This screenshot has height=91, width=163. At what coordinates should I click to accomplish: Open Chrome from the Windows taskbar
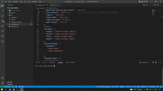pyautogui.click(x=10, y=89)
